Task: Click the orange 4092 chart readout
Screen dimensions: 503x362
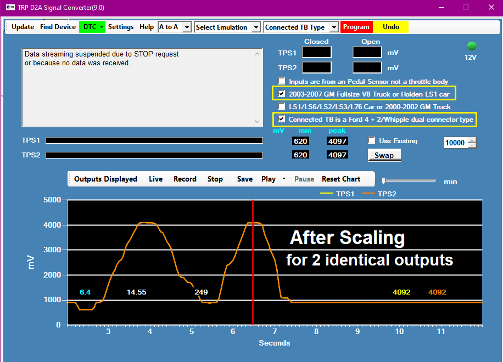Action: (x=437, y=292)
